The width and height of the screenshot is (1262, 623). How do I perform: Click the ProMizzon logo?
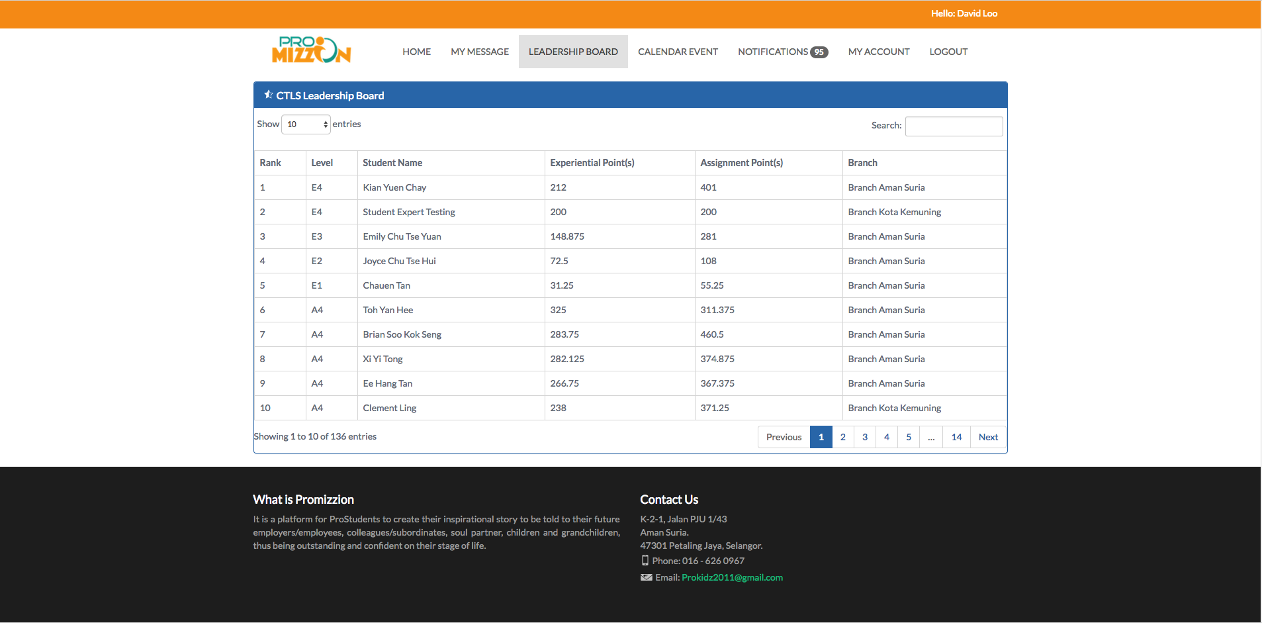click(x=312, y=51)
